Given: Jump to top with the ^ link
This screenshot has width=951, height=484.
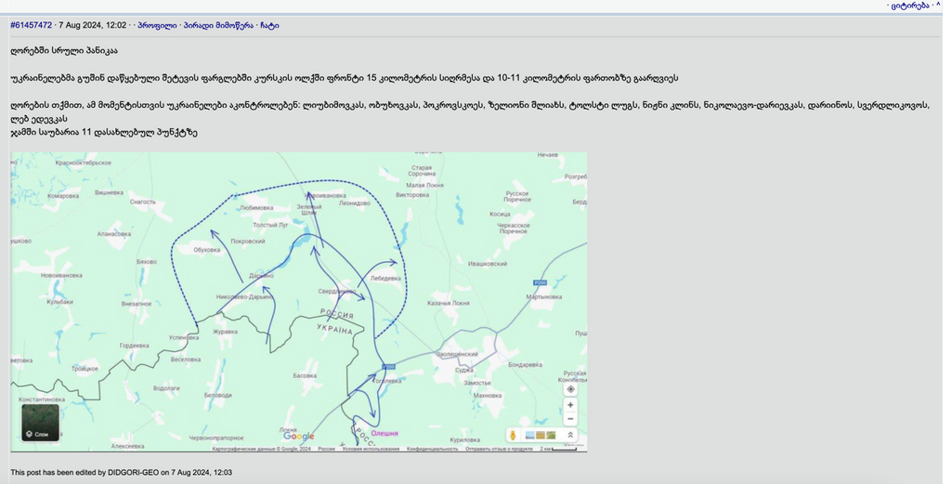Looking at the screenshot, I should 938,5.
